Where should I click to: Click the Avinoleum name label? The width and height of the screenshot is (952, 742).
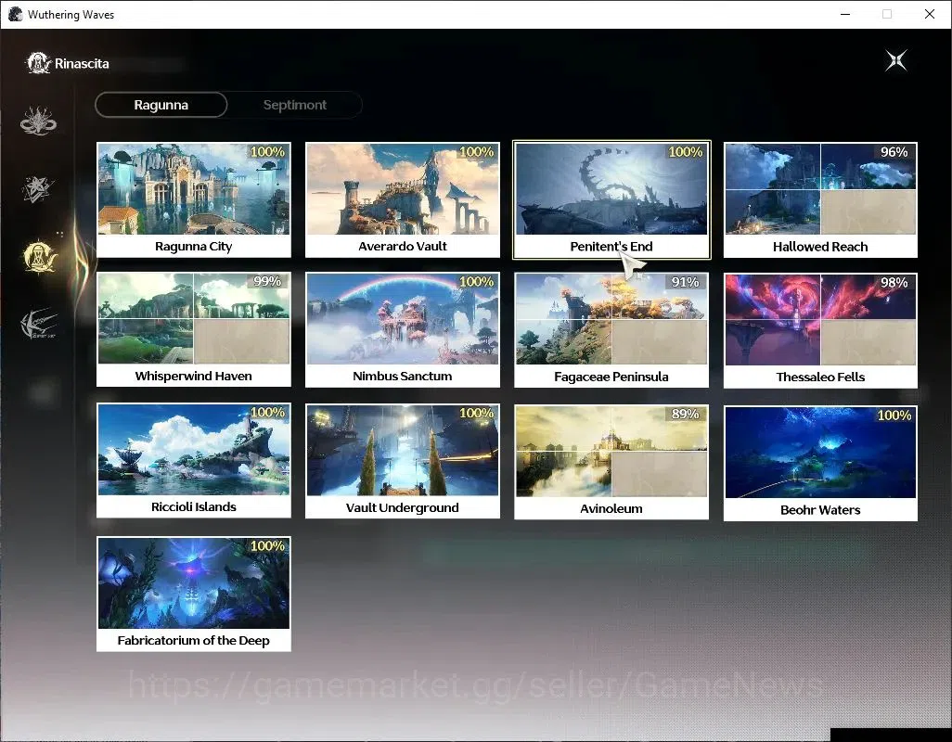[x=611, y=508]
